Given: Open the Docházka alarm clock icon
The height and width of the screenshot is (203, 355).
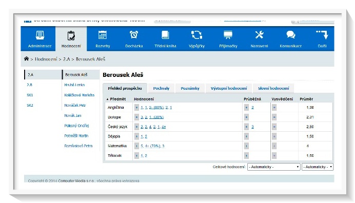Looking at the screenshot, I should coord(134,35).
